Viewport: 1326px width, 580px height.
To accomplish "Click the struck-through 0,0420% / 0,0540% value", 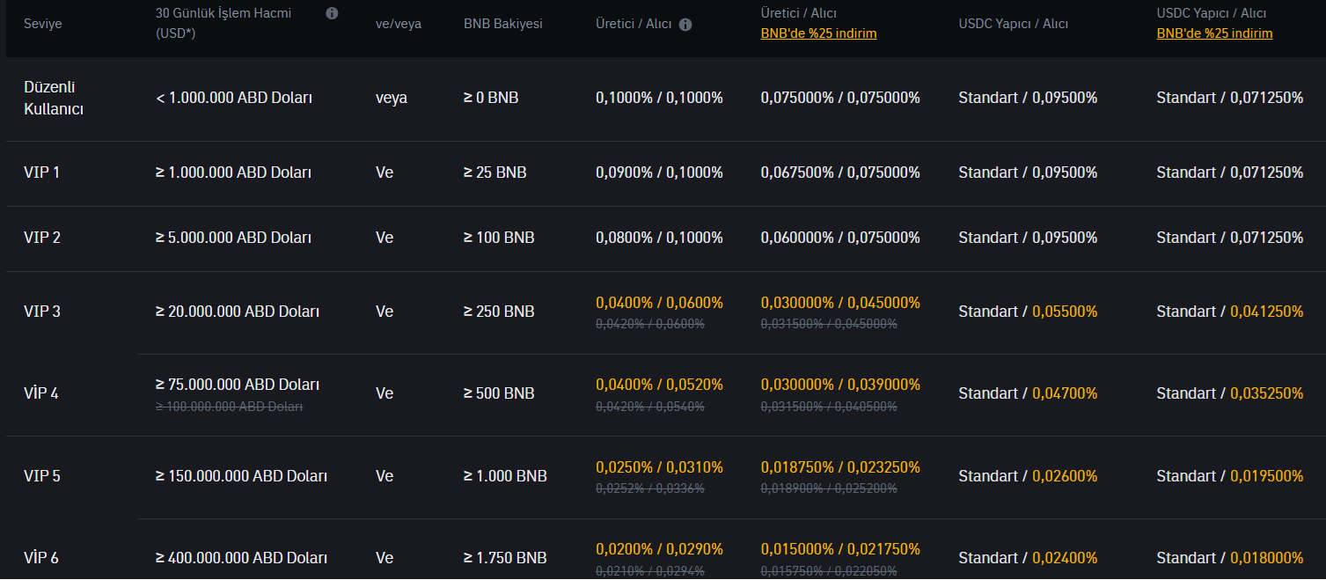I will [650, 407].
